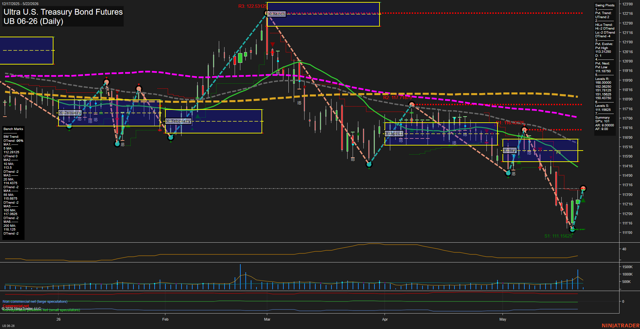The image size is (640, 329).
Task: Click the F0 label in the May box
Action: 558,153
